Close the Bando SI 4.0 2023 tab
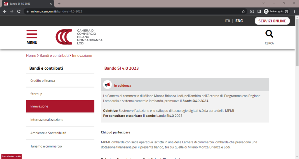The width and height of the screenshot is (299, 159). click(51, 3)
